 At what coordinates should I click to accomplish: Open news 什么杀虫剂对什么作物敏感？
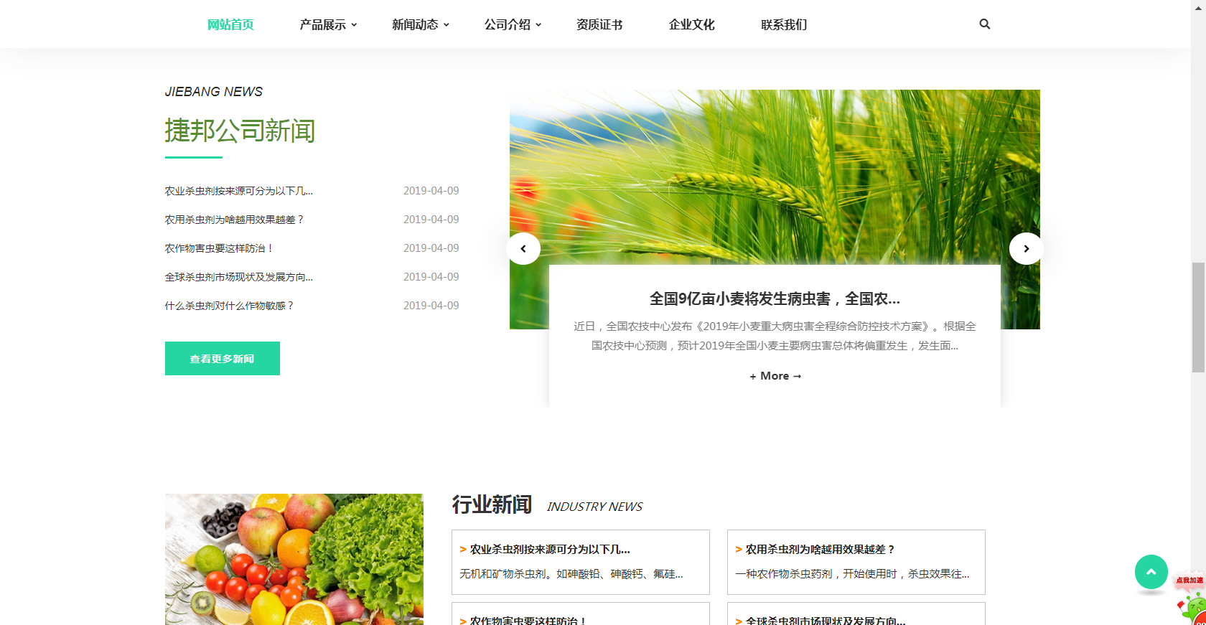click(229, 306)
